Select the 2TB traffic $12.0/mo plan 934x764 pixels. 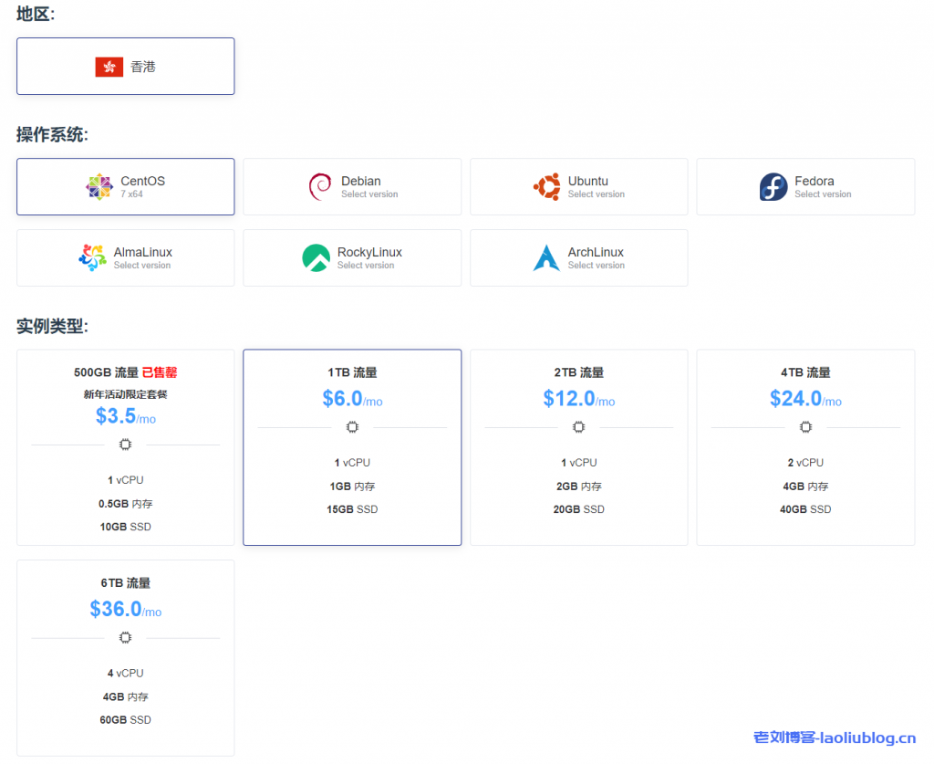(x=578, y=447)
